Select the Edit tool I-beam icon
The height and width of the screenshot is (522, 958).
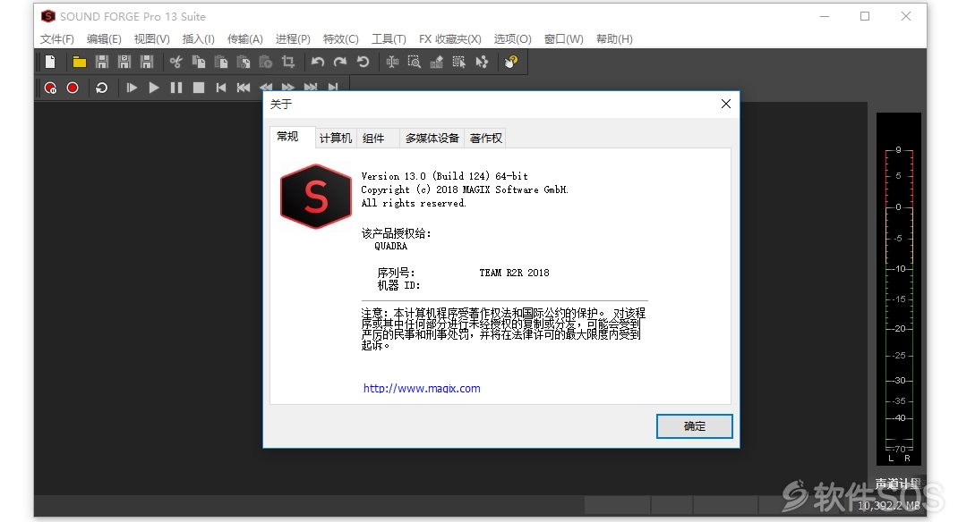[392, 62]
